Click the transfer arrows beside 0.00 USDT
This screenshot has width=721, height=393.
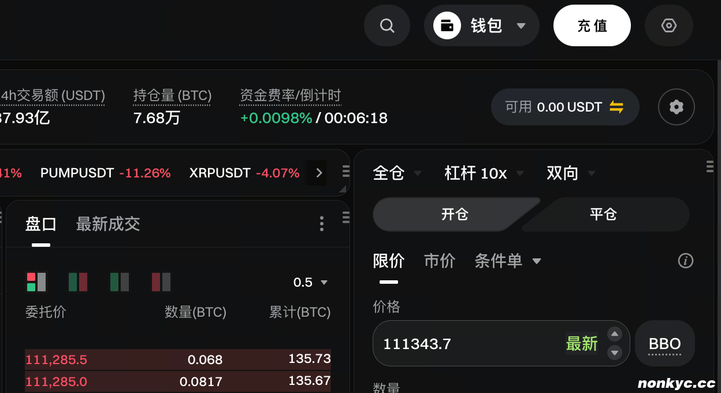(x=616, y=107)
